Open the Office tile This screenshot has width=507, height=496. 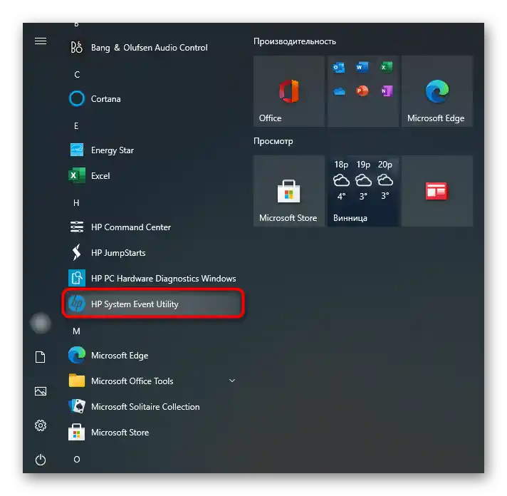pyautogui.click(x=288, y=91)
